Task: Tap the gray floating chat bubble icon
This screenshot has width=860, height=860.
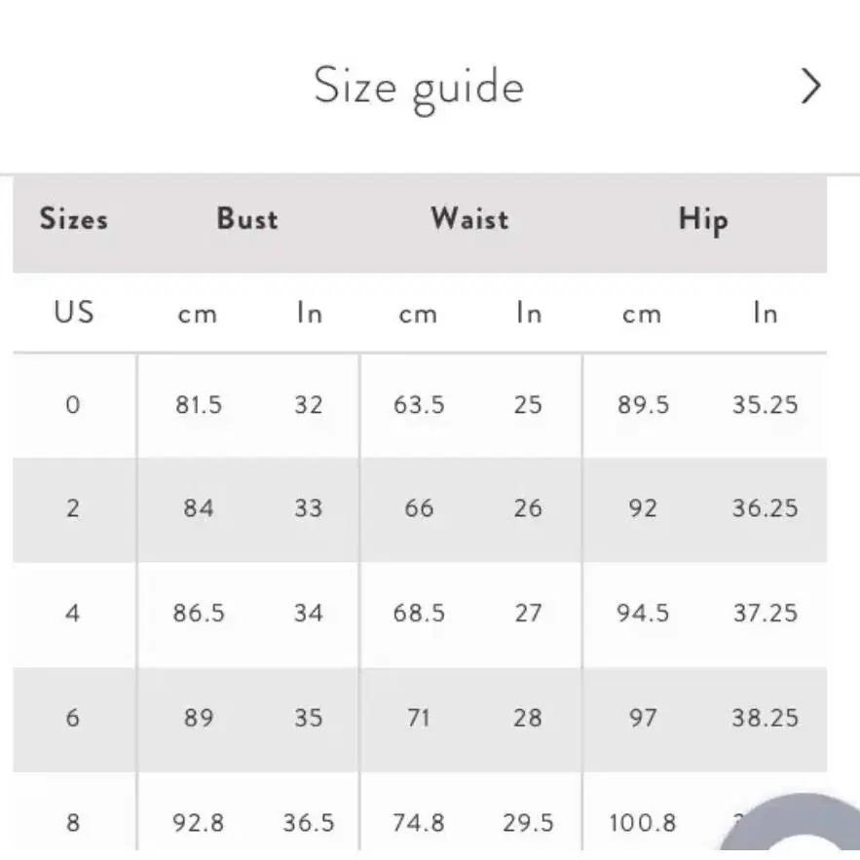Action: tap(793, 826)
